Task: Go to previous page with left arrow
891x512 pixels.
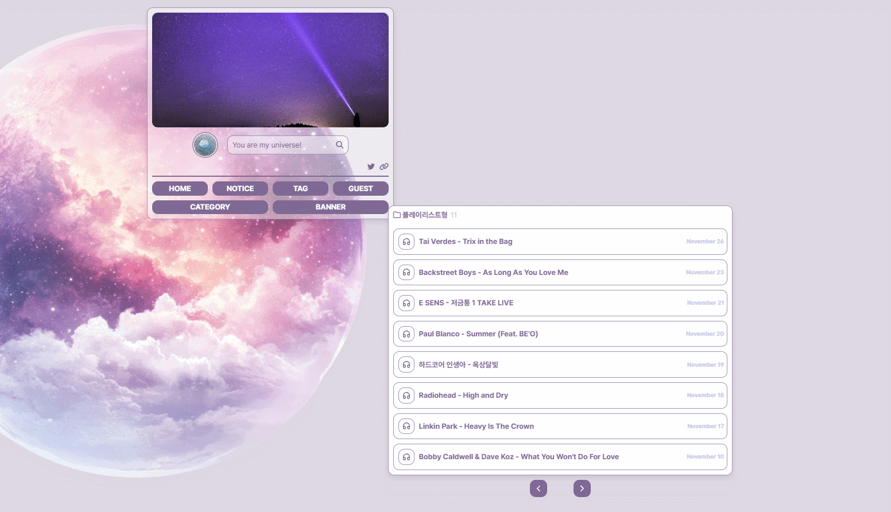Action: 539,488
